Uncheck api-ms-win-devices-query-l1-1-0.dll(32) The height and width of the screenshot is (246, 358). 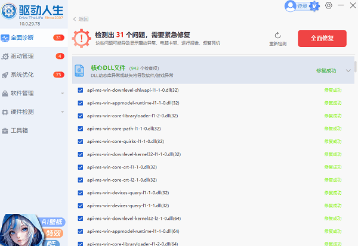pyautogui.click(x=81, y=193)
